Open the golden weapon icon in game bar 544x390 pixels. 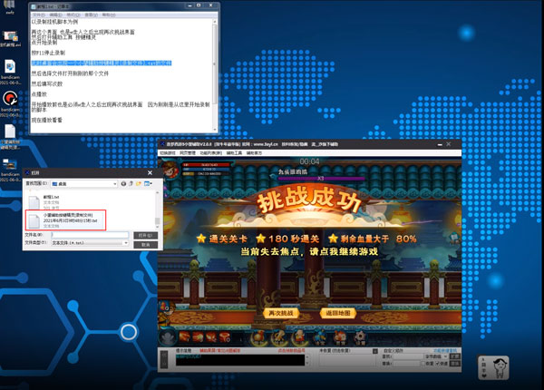point(278,336)
